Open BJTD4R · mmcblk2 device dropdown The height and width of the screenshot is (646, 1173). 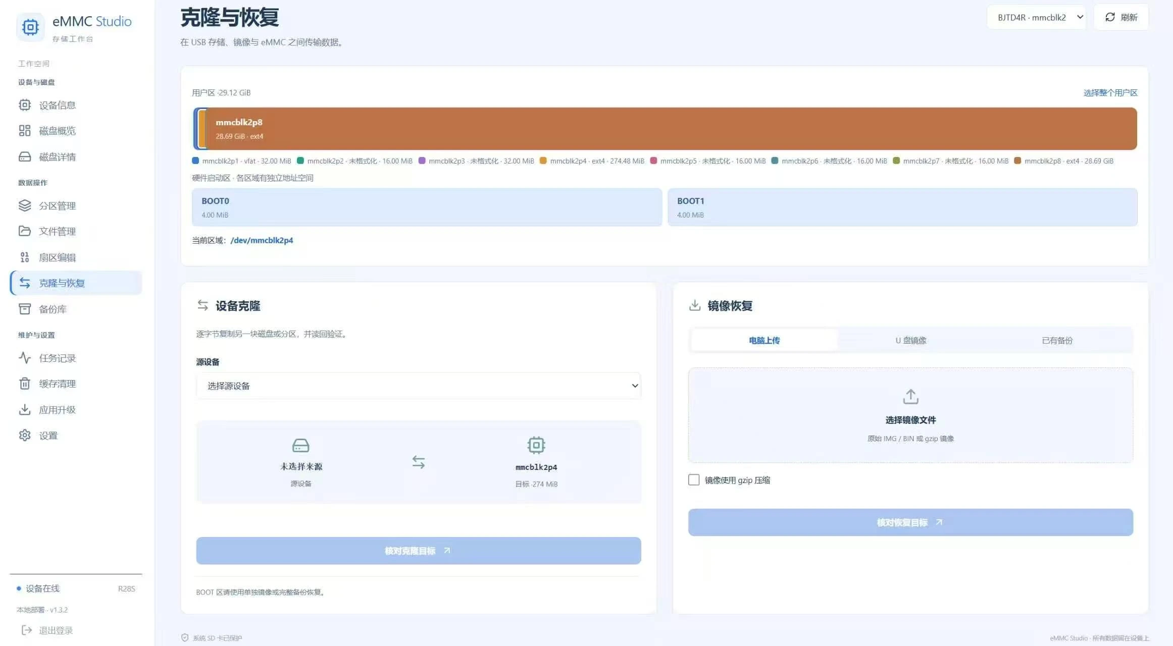point(1036,17)
